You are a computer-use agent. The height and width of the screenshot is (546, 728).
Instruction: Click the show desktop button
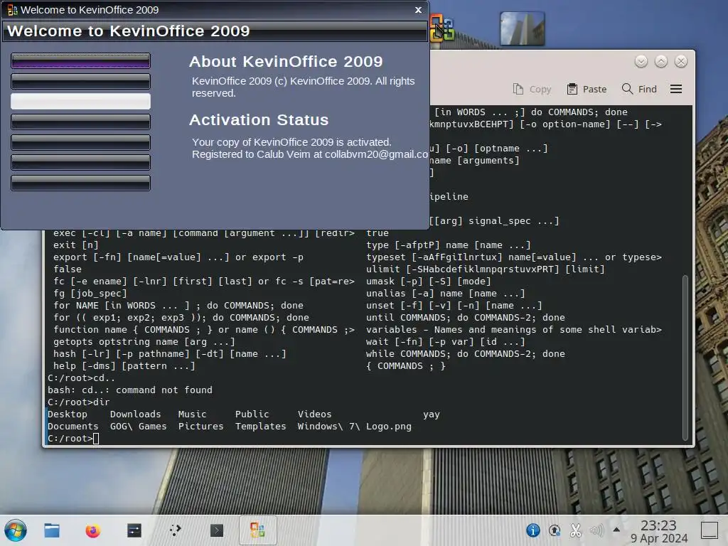[x=709, y=530]
